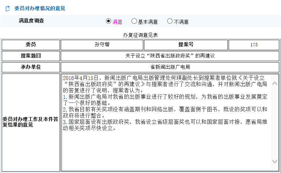The height and width of the screenshot is (173, 281).
Task: Click the textarea scroll-up arrow
Action: 275,83
